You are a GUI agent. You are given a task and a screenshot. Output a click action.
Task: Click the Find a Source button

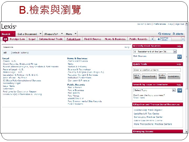[x=162, y=77]
